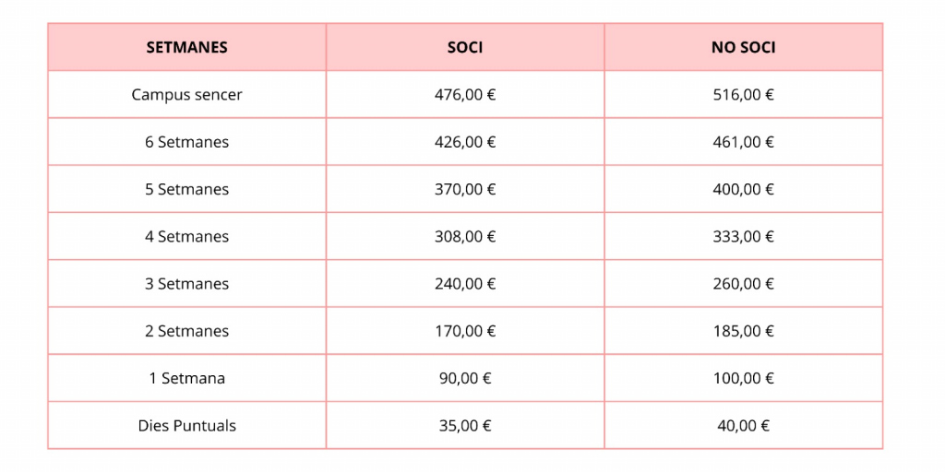Select the Dies Puntuals row label
The height and width of the screenshot is (472, 945).
(x=186, y=426)
